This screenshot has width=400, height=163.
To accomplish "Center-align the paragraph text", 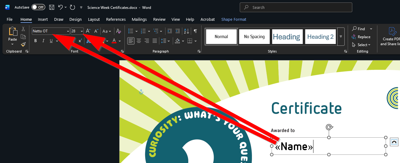I will tap(139, 41).
